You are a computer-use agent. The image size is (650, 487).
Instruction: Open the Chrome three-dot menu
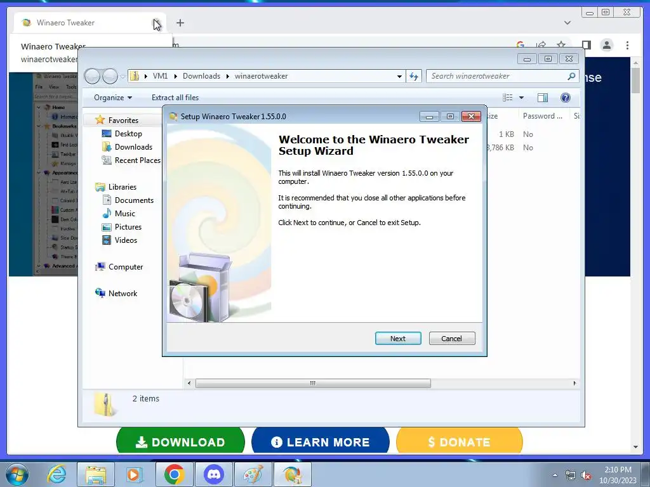(x=628, y=45)
